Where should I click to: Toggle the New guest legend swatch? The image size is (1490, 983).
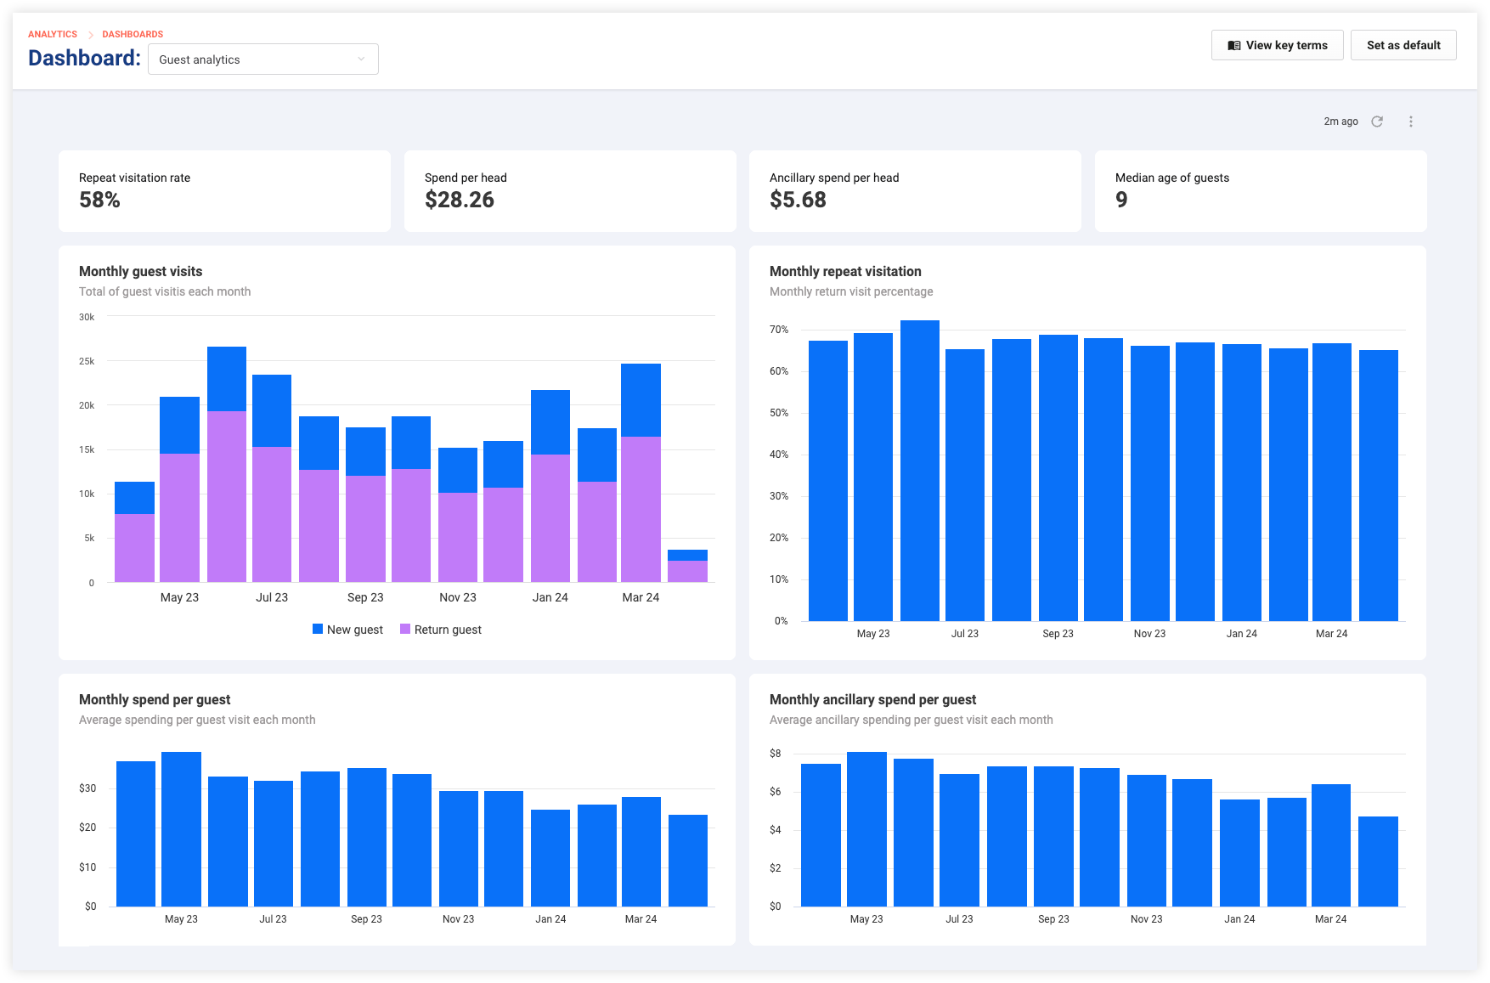[318, 630]
